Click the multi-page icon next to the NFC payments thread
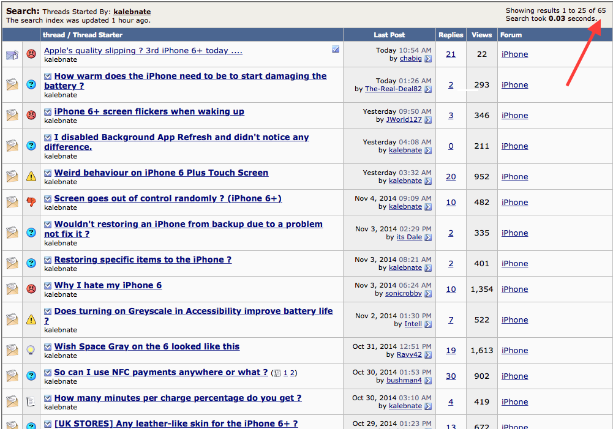The width and height of the screenshot is (613, 429). tap(277, 373)
